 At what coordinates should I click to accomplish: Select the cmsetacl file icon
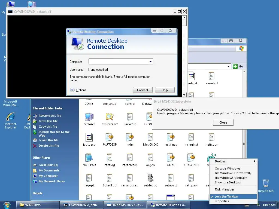coord(212,76)
